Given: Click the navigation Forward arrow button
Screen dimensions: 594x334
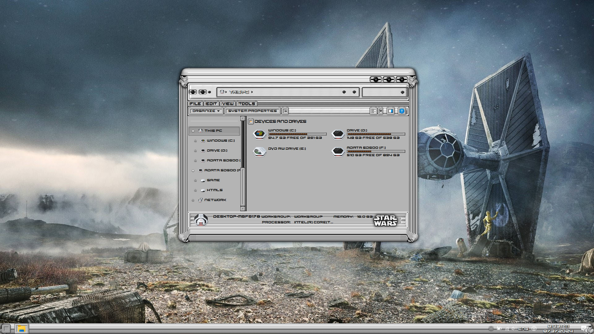Looking at the screenshot, I should [x=203, y=92].
